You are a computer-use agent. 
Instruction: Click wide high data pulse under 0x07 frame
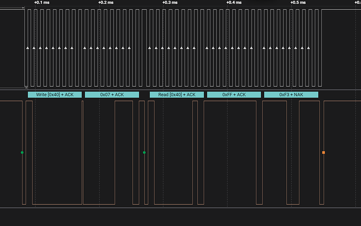click(x=123, y=152)
